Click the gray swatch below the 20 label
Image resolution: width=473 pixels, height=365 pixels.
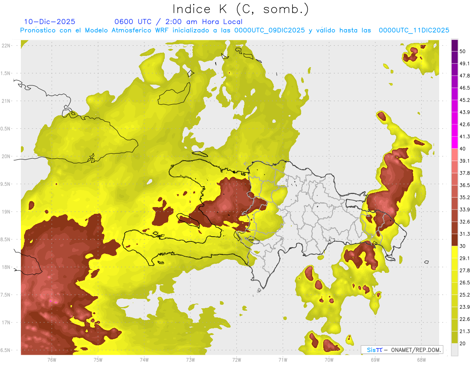454,350
